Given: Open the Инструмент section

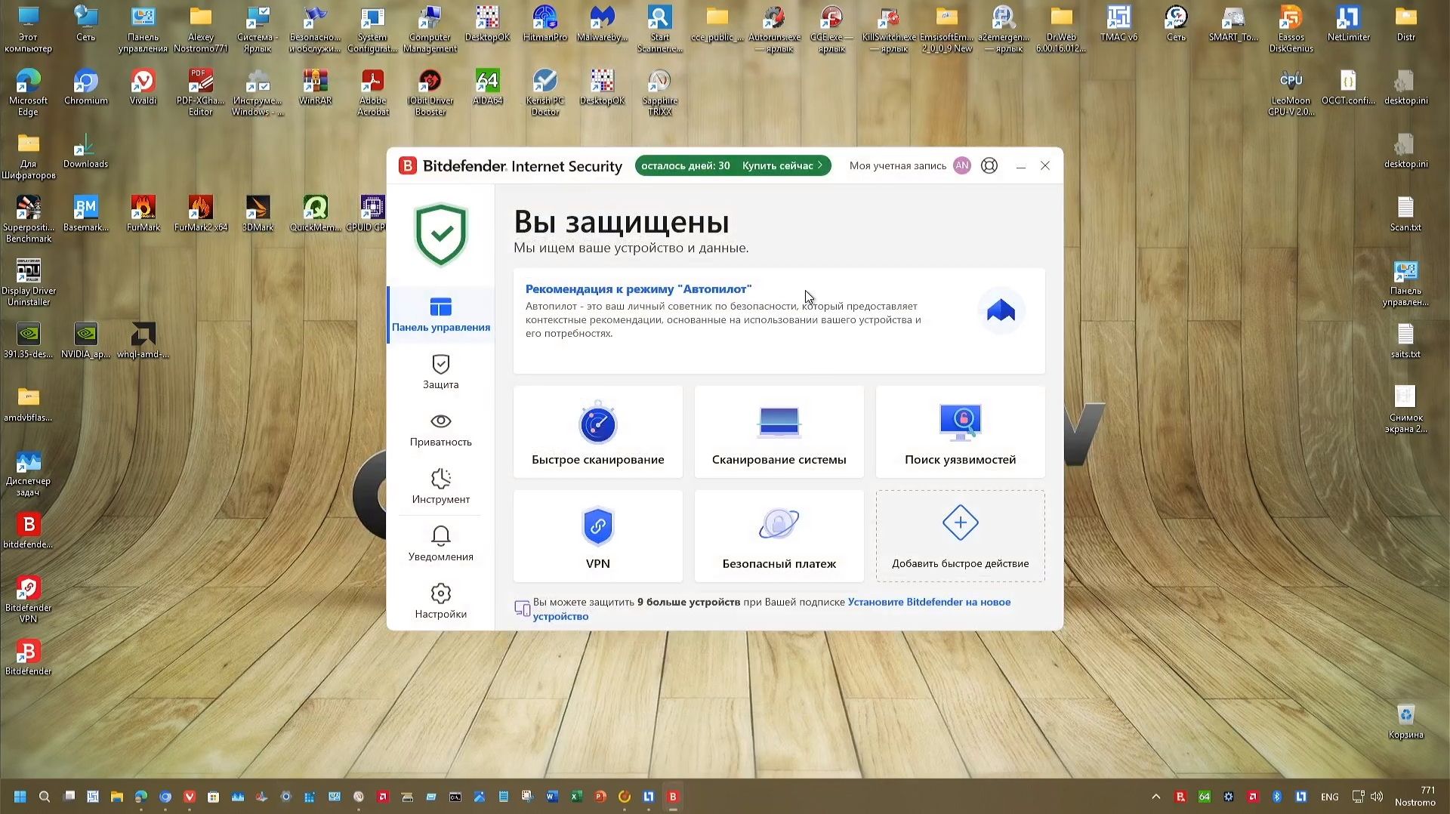Looking at the screenshot, I should [441, 487].
